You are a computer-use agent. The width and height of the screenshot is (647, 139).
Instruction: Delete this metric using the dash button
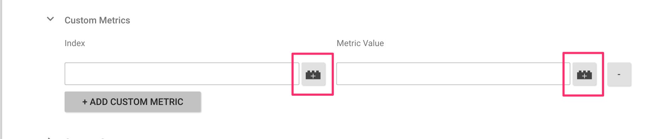click(619, 74)
